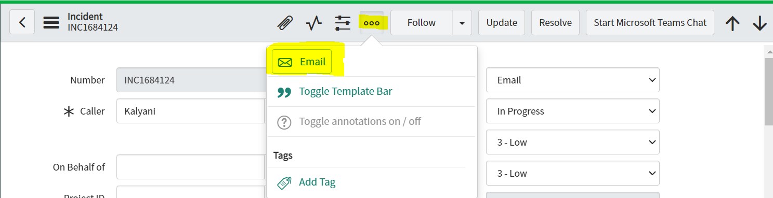Open the activity stream pulse icon
This screenshot has height=198, width=773.
pos(314,23)
